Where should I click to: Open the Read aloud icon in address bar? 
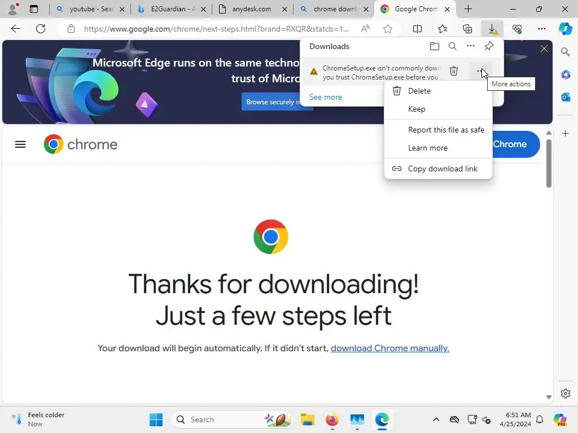tap(365, 29)
